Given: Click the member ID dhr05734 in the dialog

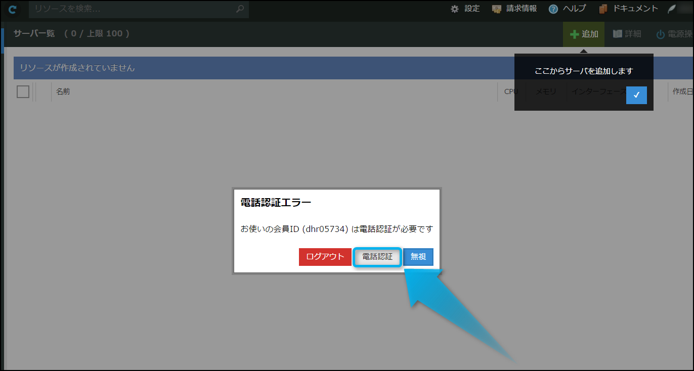Looking at the screenshot, I should click(x=326, y=229).
